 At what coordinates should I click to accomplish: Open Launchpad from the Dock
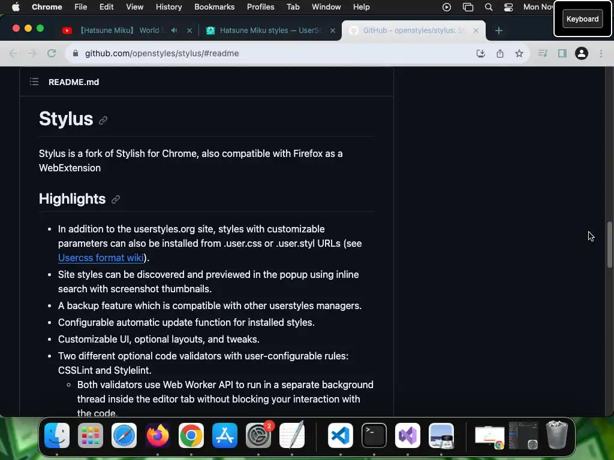pos(91,435)
